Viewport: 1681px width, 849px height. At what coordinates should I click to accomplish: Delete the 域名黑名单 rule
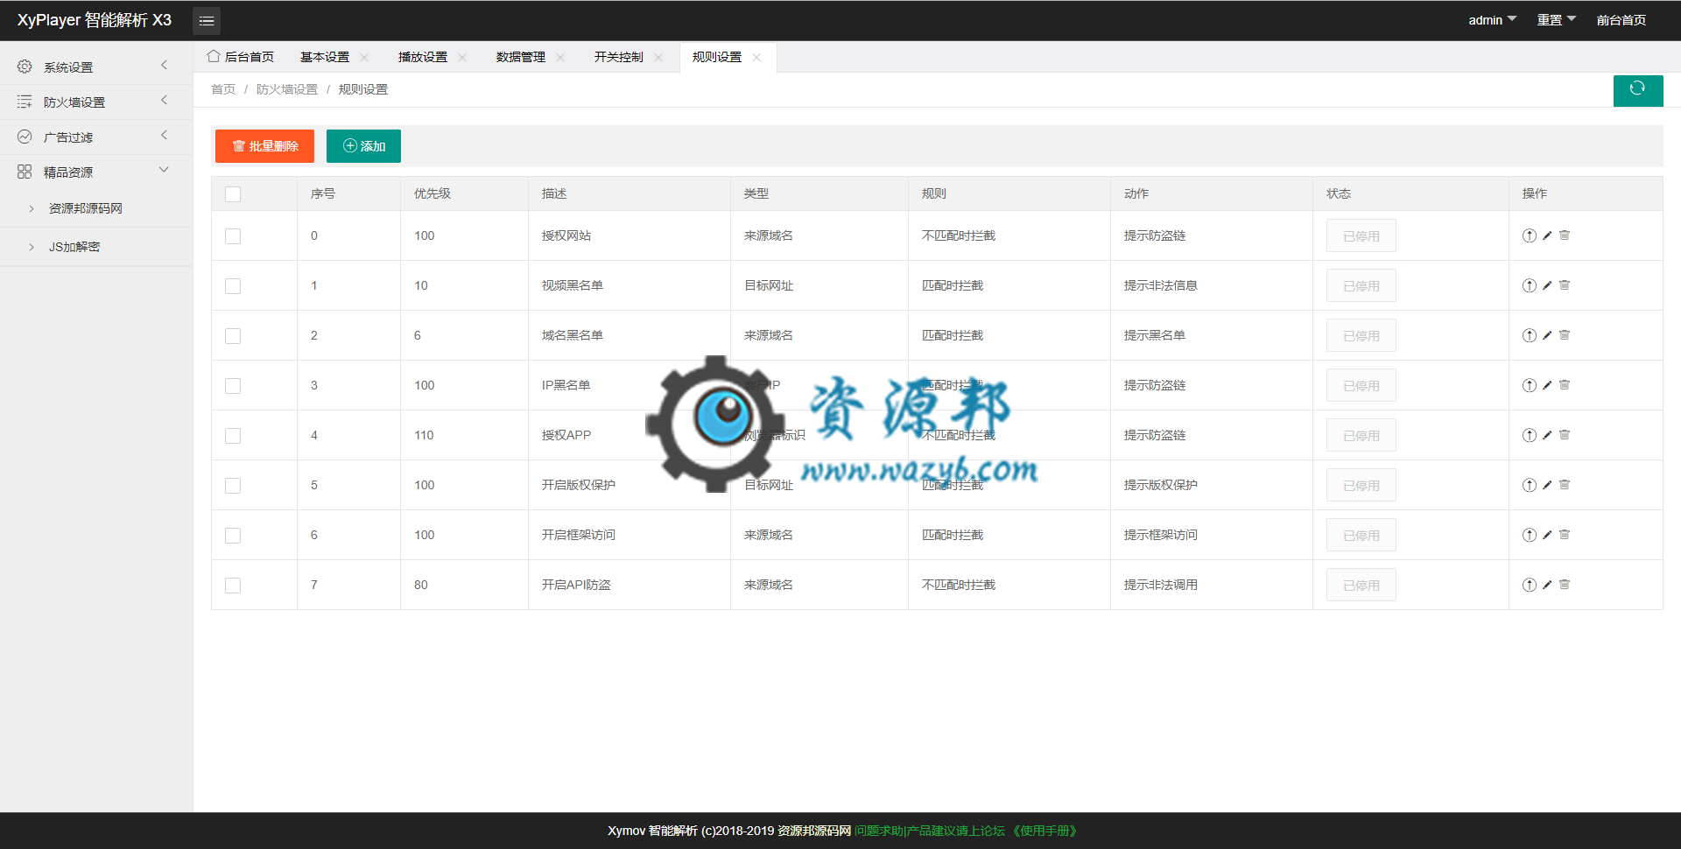pos(1565,335)
